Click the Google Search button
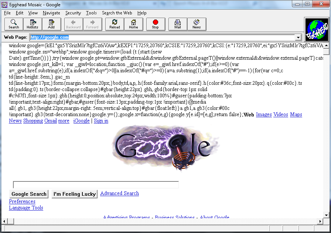331x233 pixels. (29, 194)
